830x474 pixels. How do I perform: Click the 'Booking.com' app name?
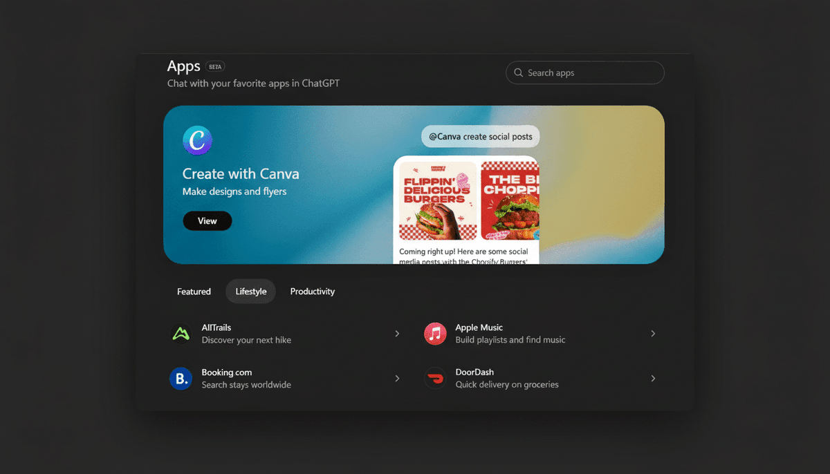pos(227,372)
